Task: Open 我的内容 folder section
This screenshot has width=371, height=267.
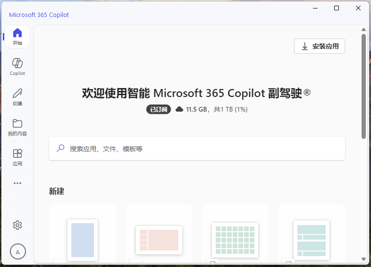Action: (x=17, y=127)
